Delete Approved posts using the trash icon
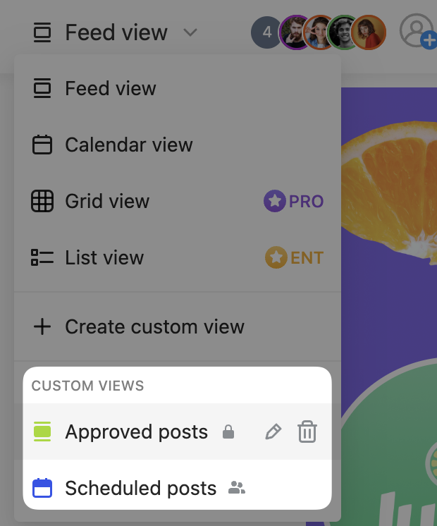 307,432
